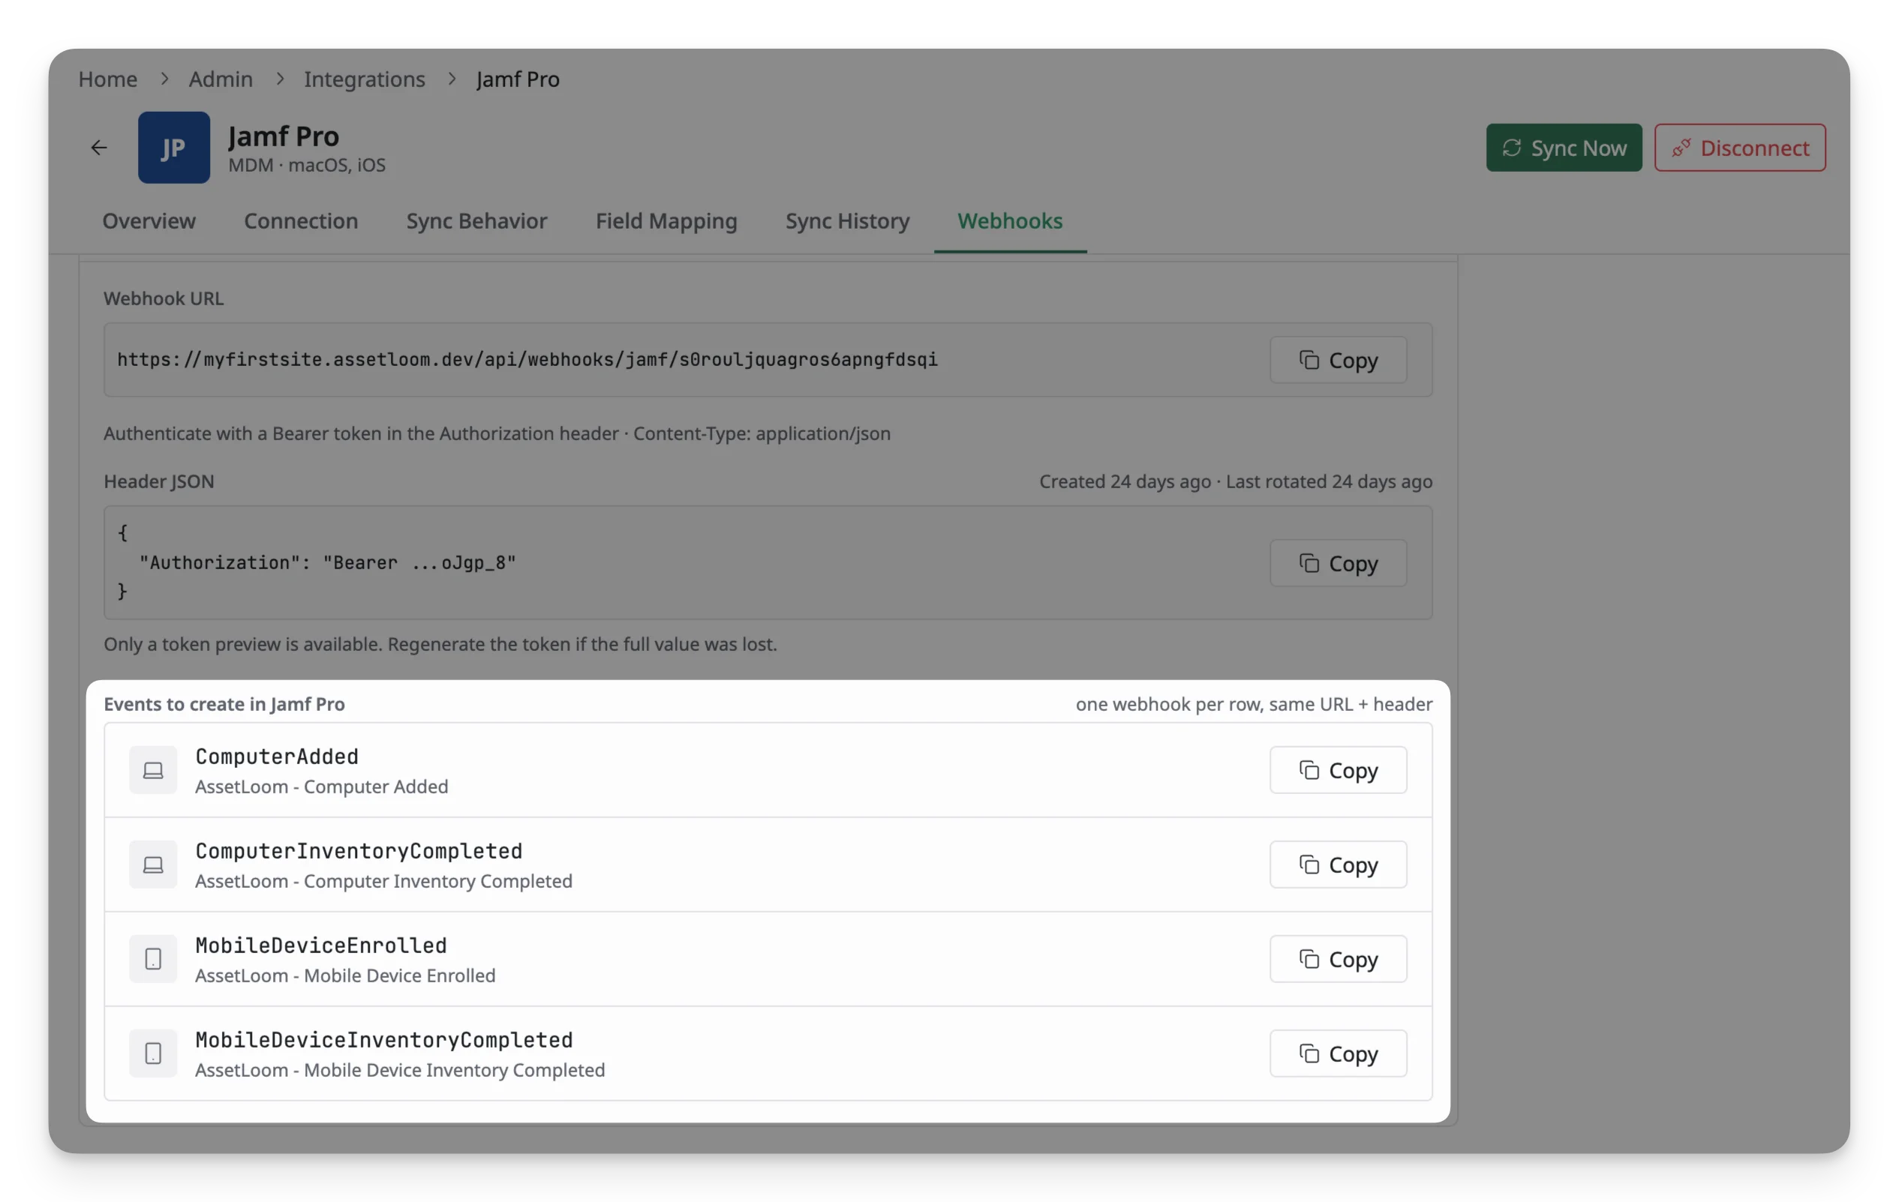Screen dimensions: 1899x1202
Task: Open the Overview tab
Action: [x=149, y=220]
